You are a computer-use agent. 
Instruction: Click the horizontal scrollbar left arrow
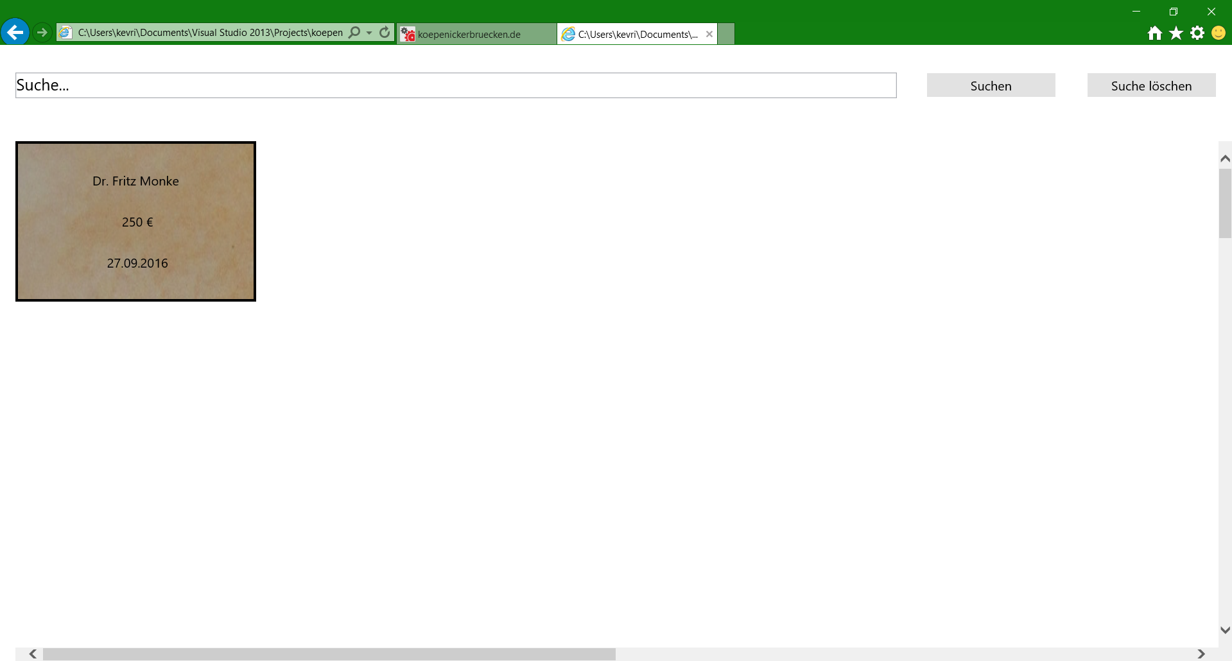pos(33,654)
